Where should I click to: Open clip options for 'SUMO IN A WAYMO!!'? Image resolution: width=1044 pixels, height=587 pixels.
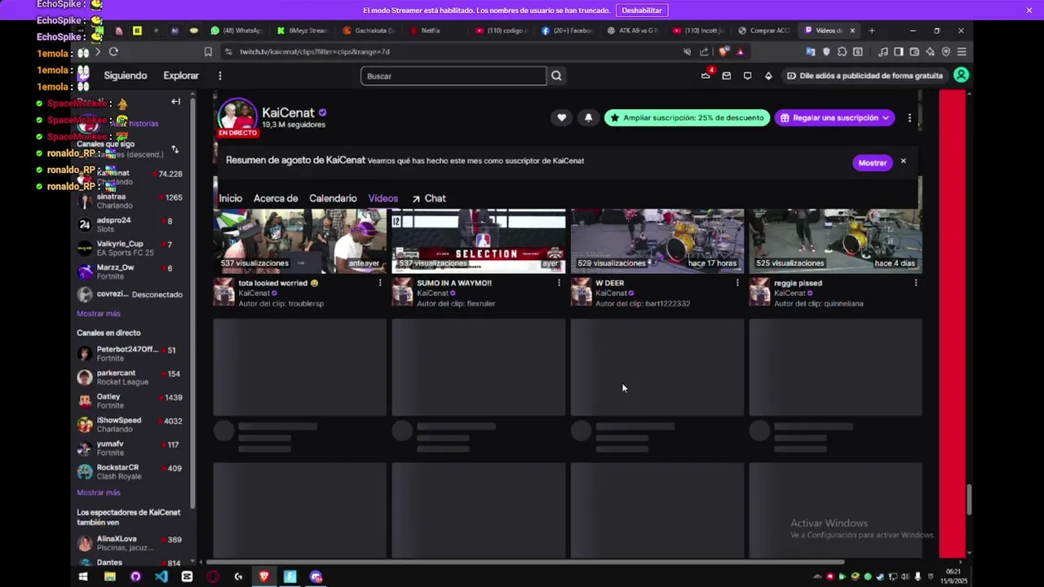click(x=559, y=283)
